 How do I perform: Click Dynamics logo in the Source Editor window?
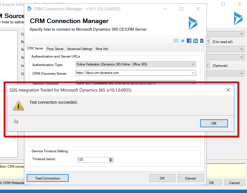tap(238, 19)
